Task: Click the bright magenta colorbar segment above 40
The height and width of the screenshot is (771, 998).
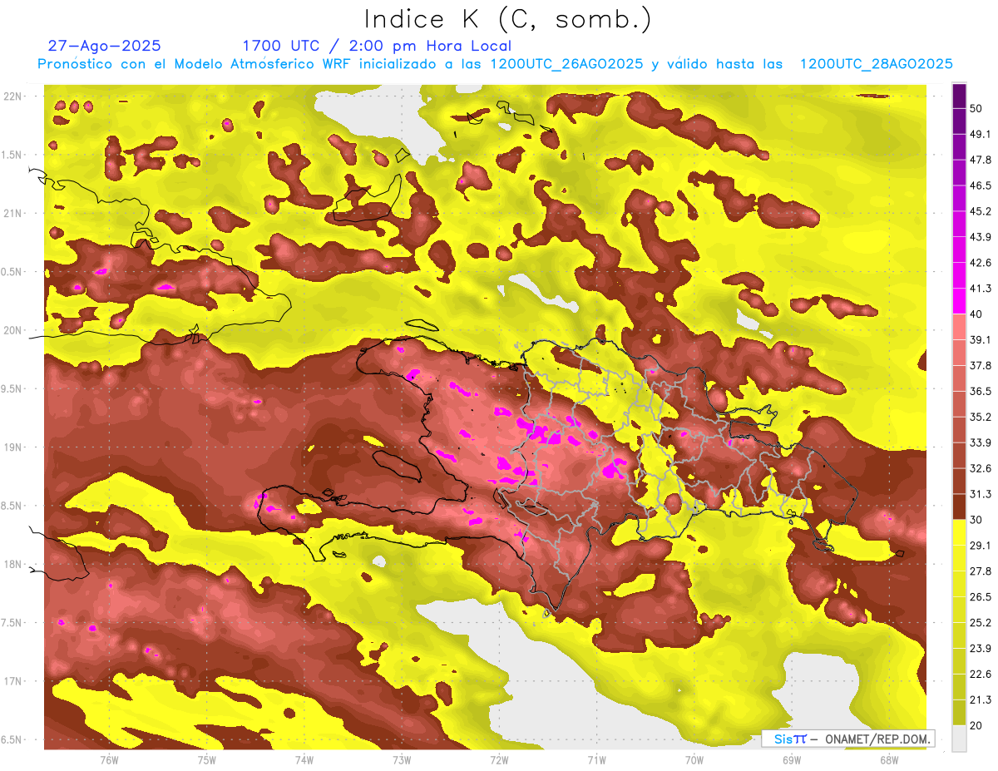Action: click(960, 301)
